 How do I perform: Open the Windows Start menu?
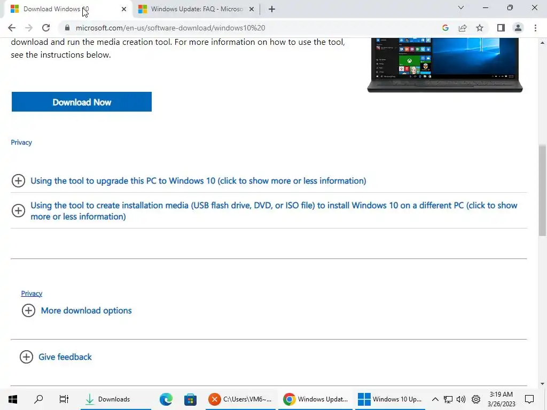coord(13,399)
